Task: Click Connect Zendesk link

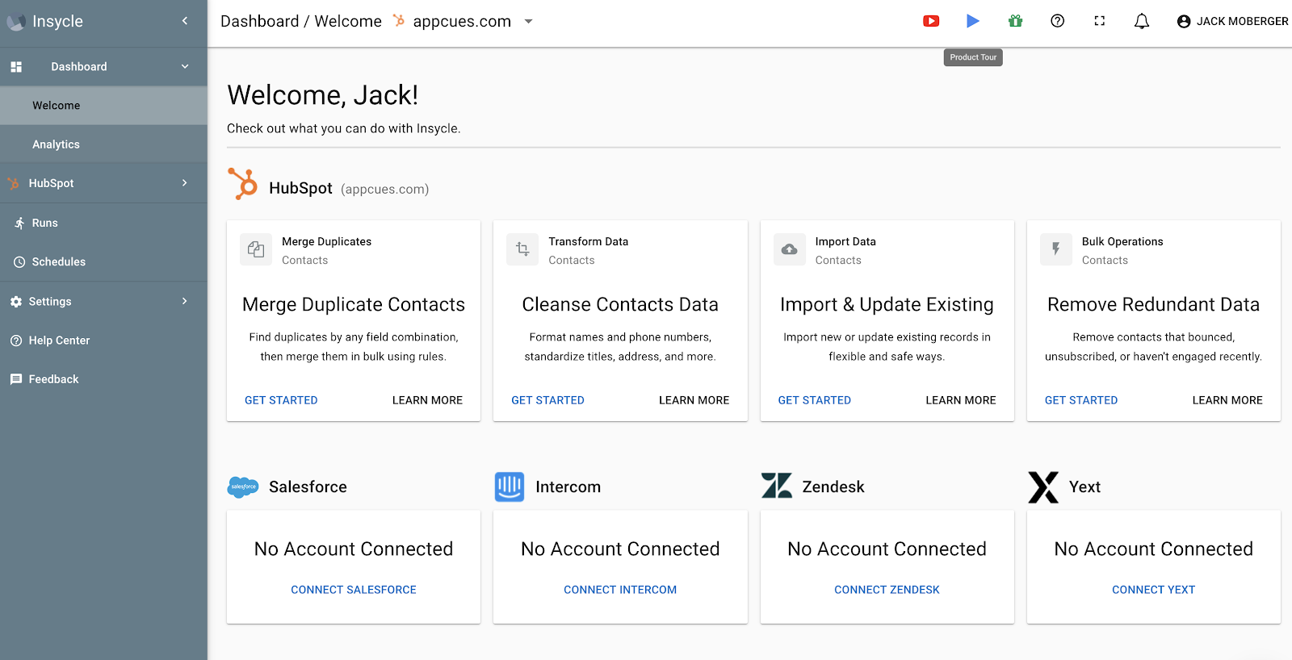Action: (887, 590)
